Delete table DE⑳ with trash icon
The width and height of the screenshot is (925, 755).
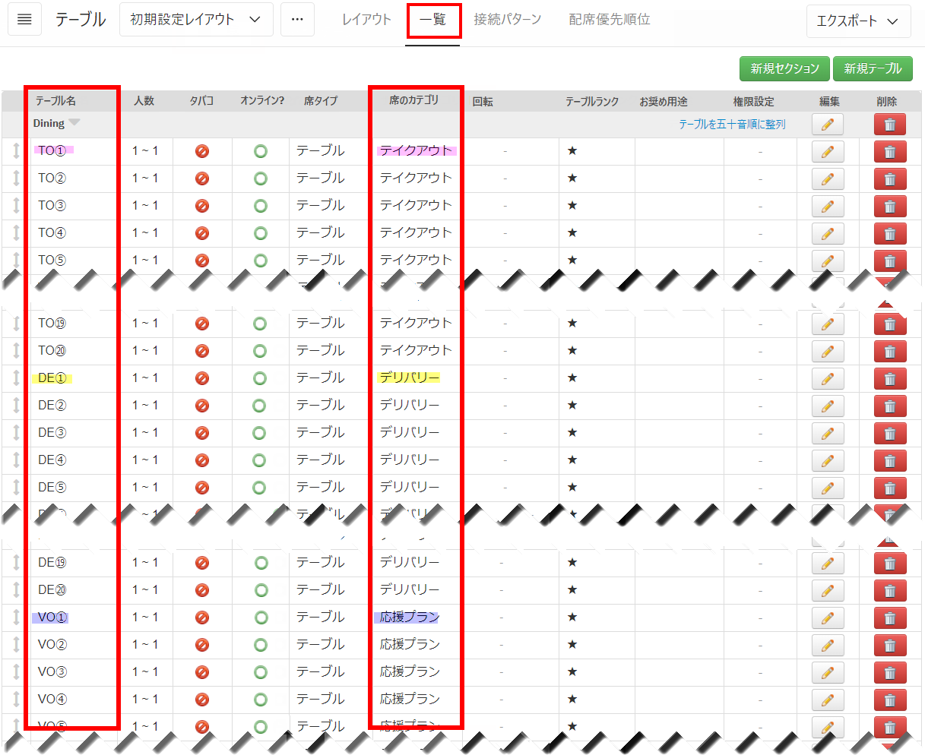pyautogui.click(x=890, y=591)
